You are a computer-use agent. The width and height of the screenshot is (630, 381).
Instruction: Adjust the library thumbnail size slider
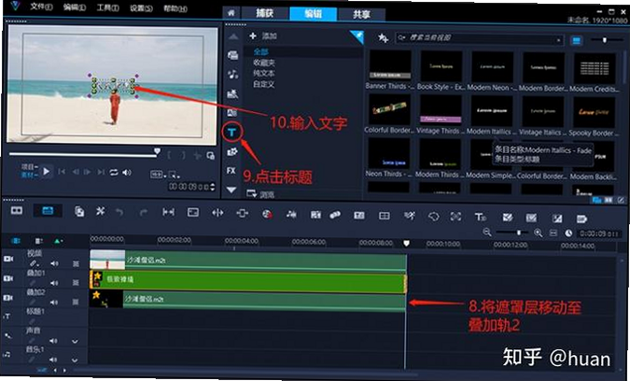tap(606, 40)
